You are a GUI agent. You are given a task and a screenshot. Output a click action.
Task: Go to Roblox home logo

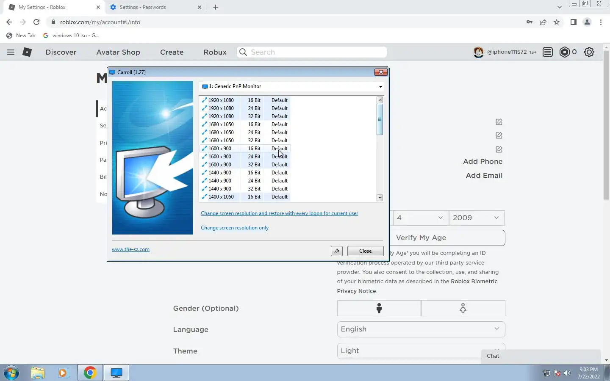click(x=27, y=52)
